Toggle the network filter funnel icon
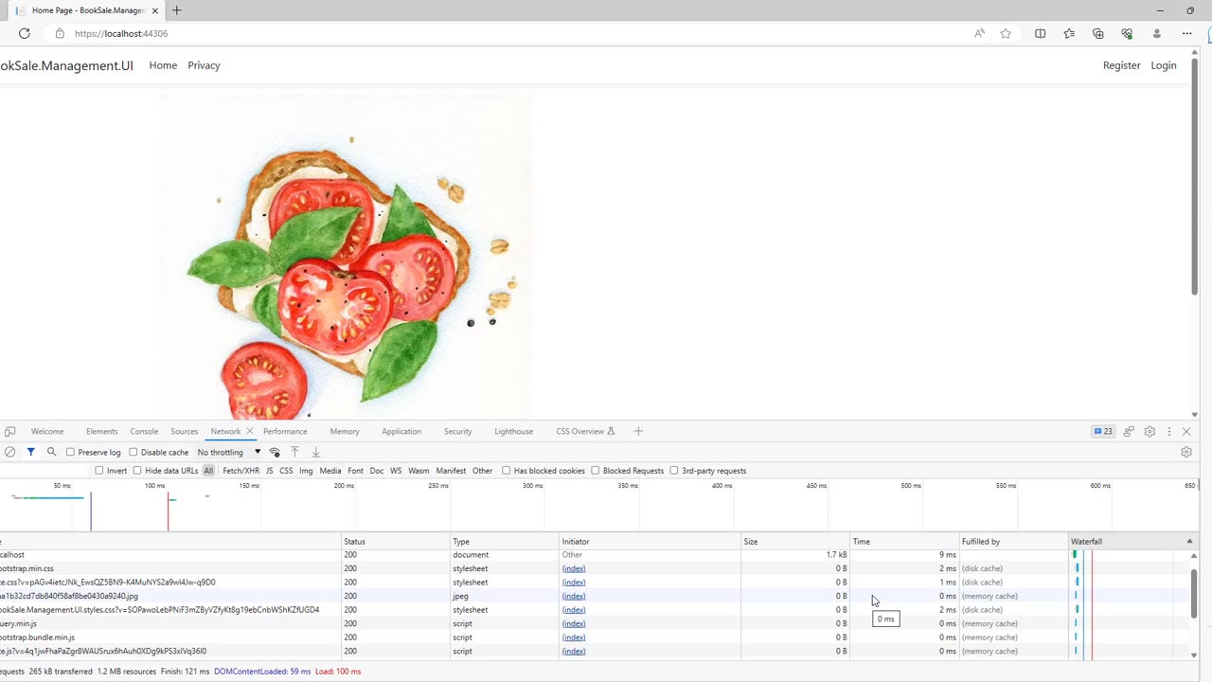The height and width of the screenshot is (682, 1212). coord(30,452)
